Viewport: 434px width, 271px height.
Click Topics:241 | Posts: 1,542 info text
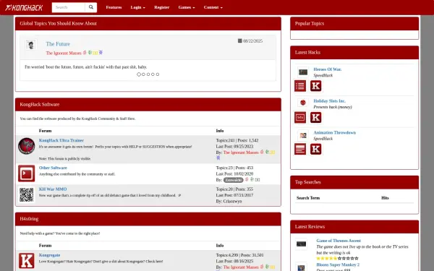point(237,140)
